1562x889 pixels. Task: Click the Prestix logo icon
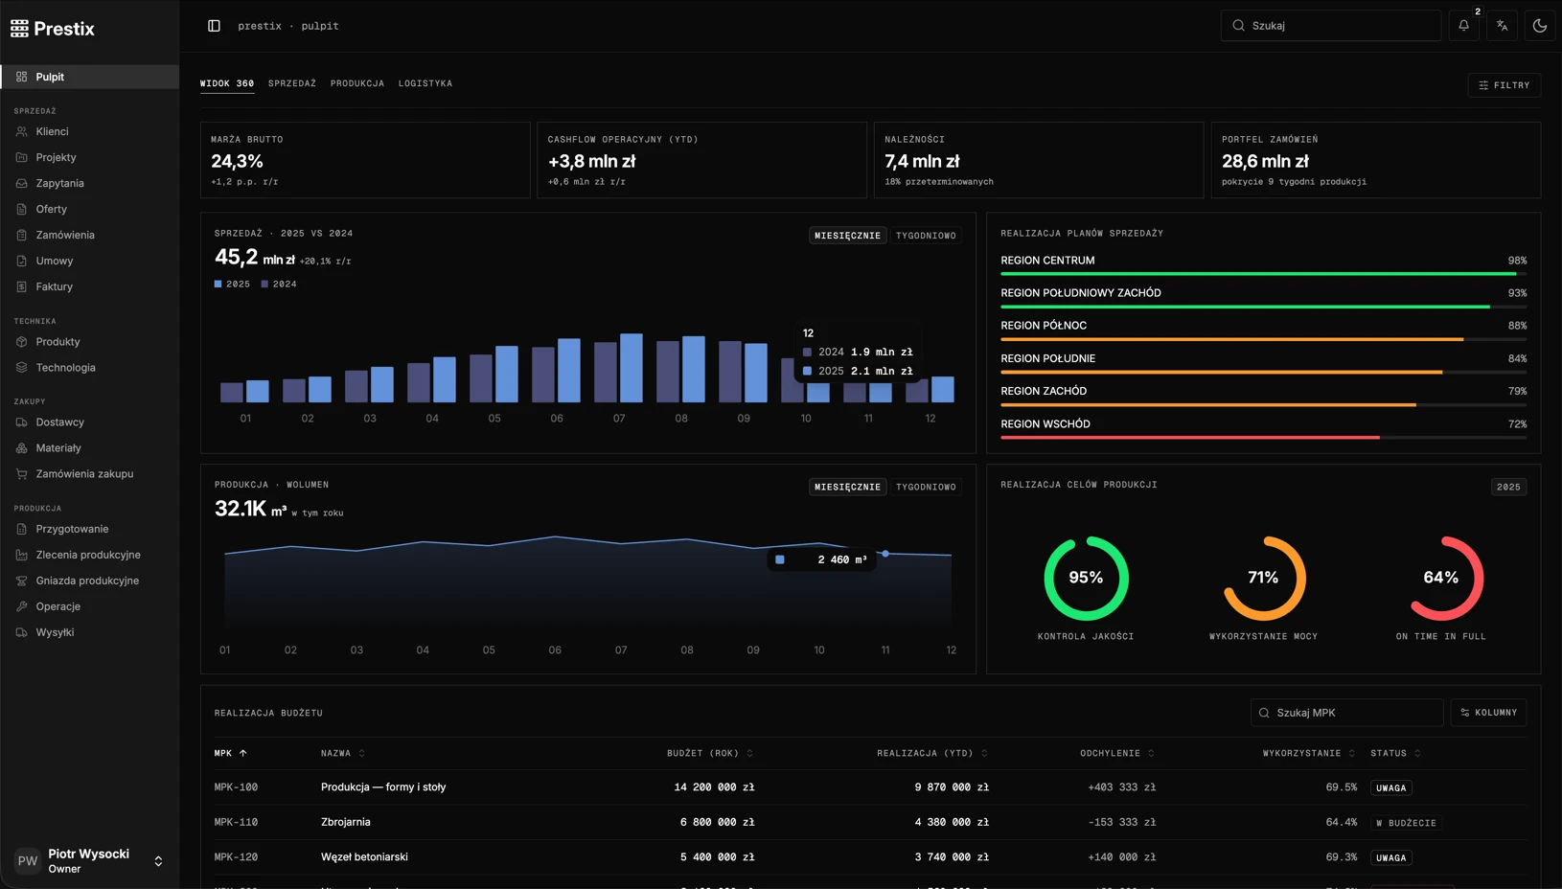(19, 29)
